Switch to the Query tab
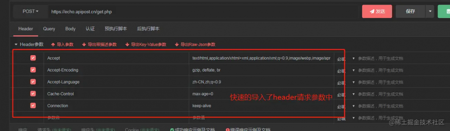This screenshot has height=131, width=450. pos(49,29)
